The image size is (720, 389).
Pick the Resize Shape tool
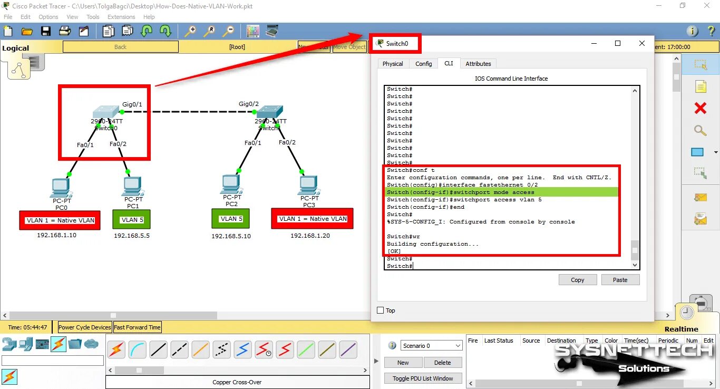[x=700, y=172]
